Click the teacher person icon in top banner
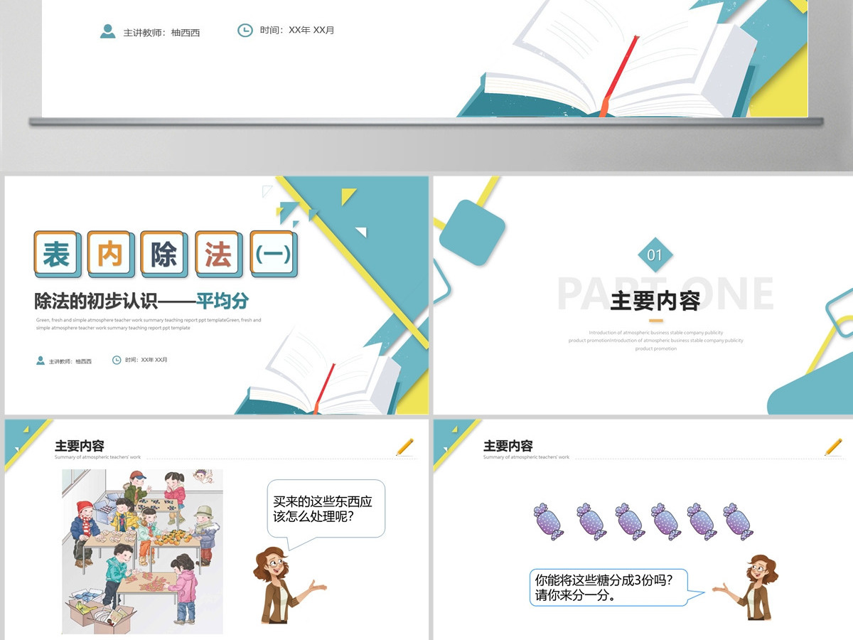Viewport: 853px width, 640px height. click(x=107, y=31)
